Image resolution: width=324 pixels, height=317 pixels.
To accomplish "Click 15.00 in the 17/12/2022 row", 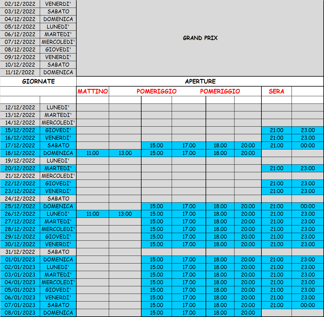I will (x=156, y=145).
